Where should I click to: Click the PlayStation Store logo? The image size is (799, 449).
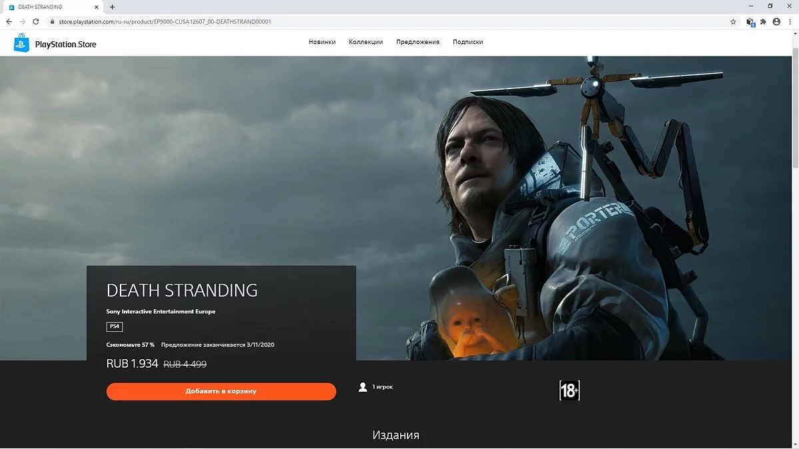56,44
